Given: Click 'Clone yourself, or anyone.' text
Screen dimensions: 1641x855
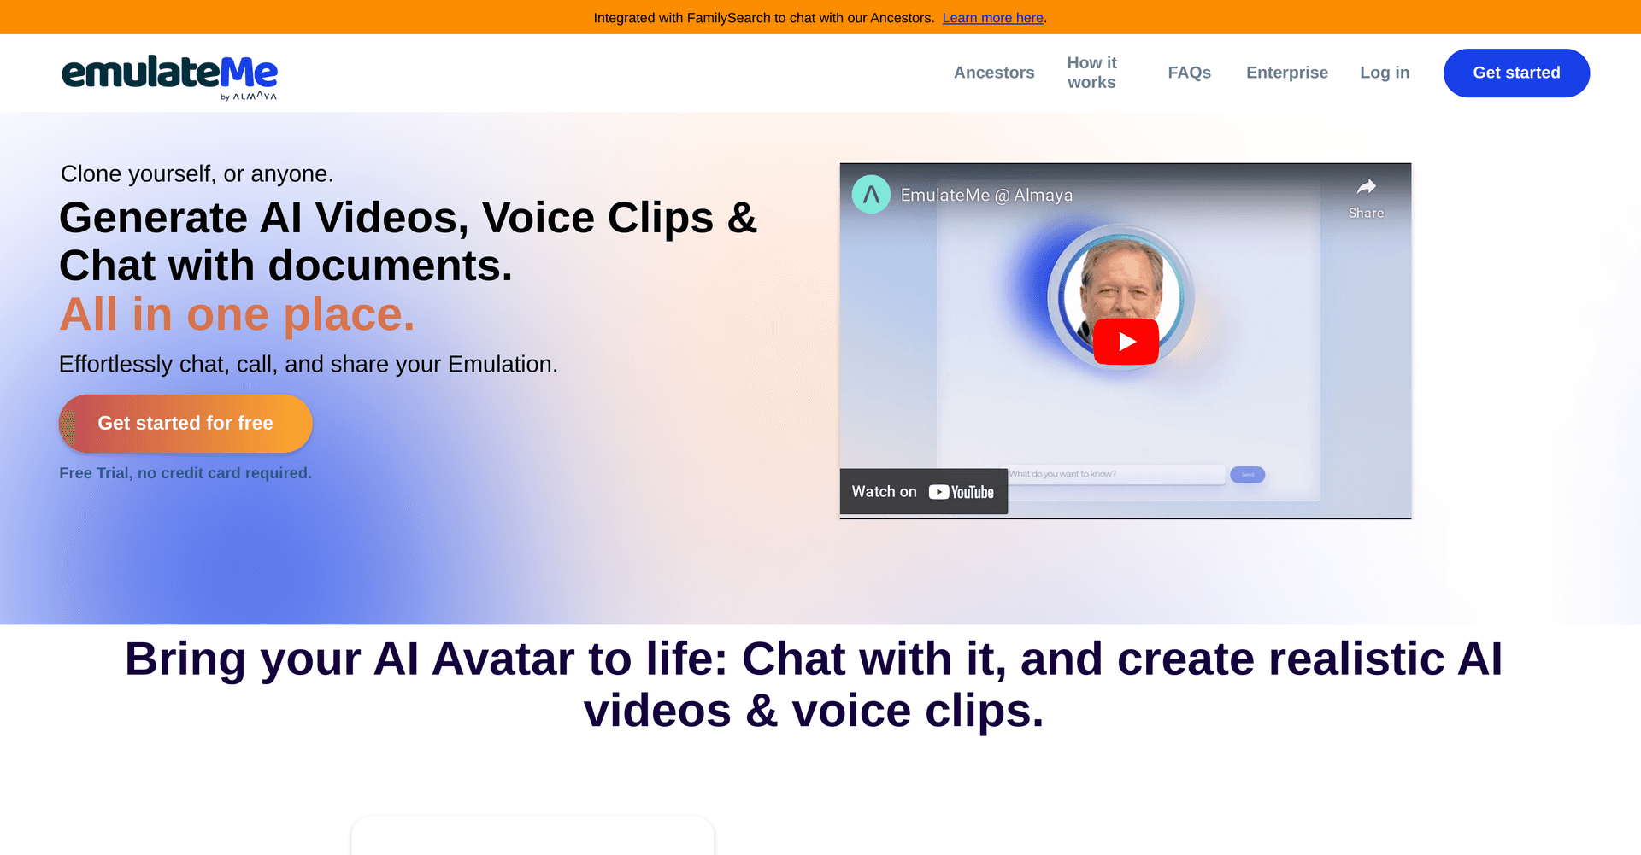Looking at the screenshot, I should (197, 173).
